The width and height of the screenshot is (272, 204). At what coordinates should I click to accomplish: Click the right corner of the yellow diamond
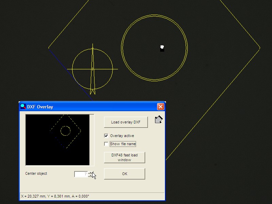click(x=259, y=48)
